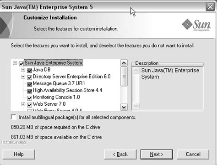Click the feature tree scroll up arrow
The image size is (217, 165).
pyautogui.click(x=124, y=63)
